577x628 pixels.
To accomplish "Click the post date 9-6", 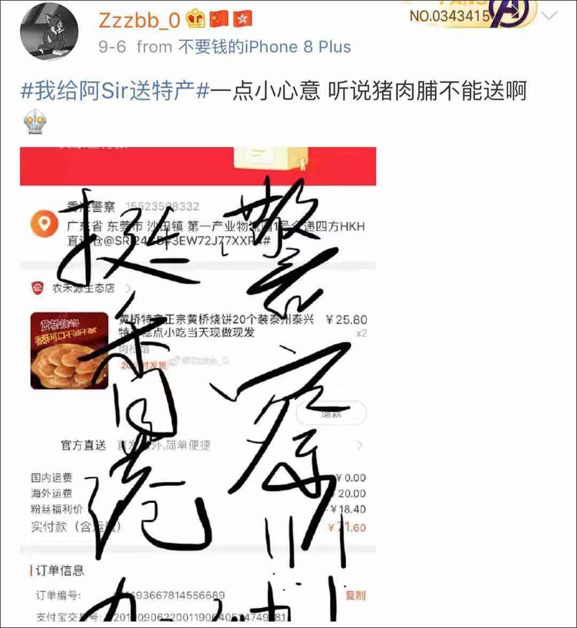I will [x=113, y=47].
